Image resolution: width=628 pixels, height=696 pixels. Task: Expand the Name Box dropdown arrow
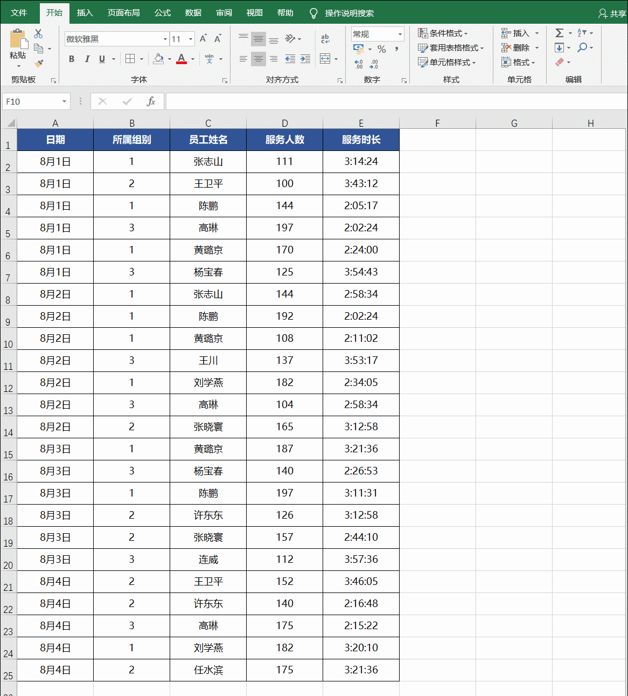pyautogui.click(x=64, y=101)
